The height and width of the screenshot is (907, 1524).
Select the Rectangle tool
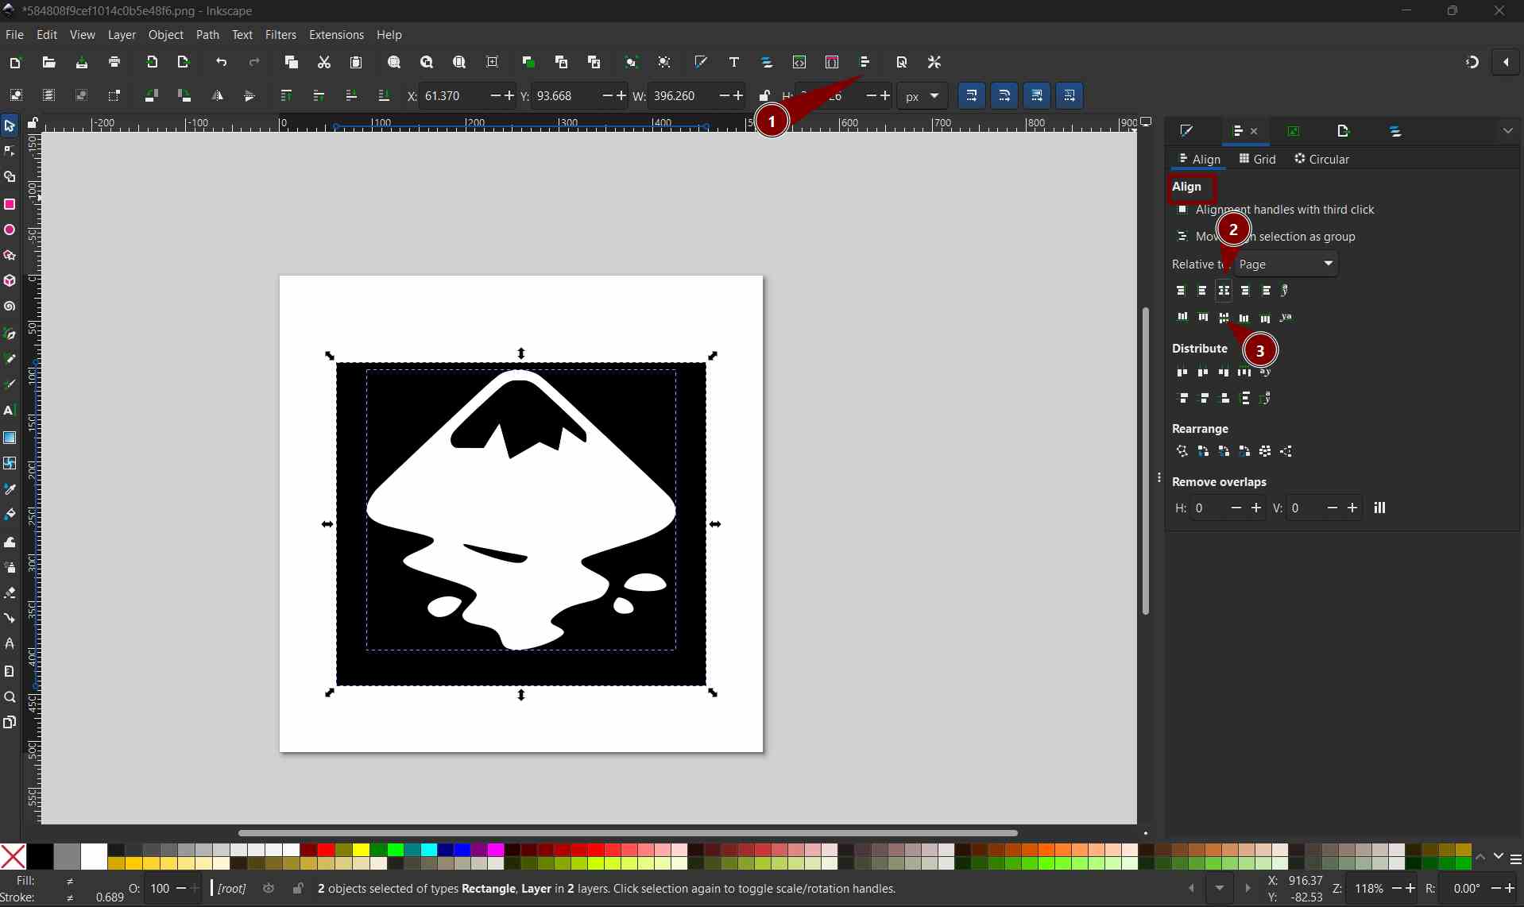10,204
